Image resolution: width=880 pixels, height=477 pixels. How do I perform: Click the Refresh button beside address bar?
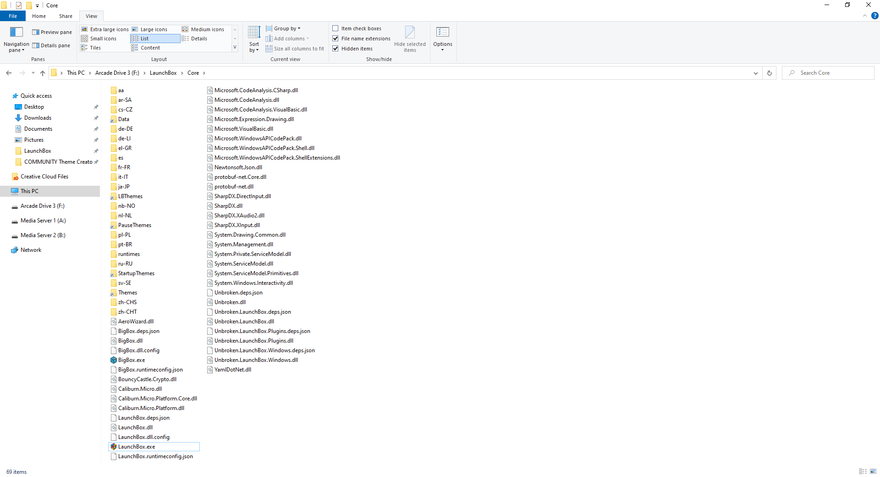point(770,73)
